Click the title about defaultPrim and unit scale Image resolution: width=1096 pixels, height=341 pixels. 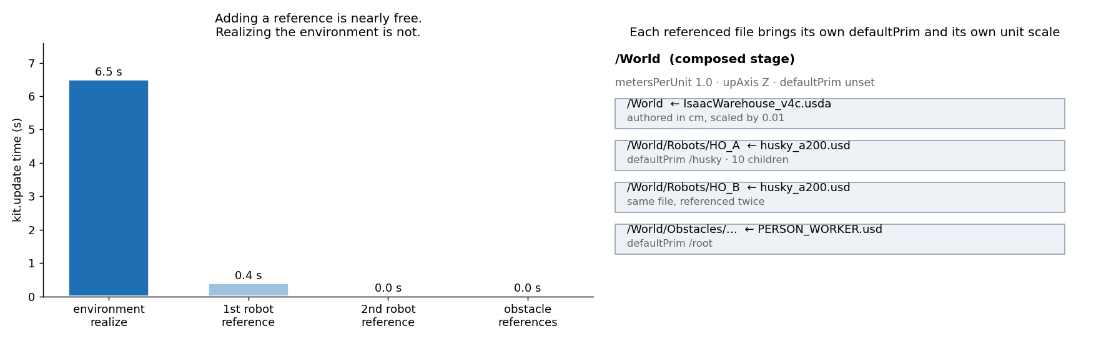[844, 32]
